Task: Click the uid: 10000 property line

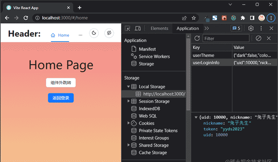Action: pyautogui.click(x=216, y=135)
